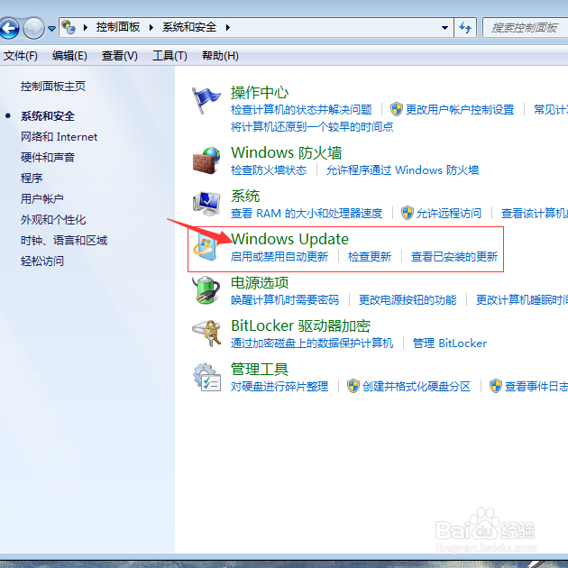
Task: Click 检查计算机的状态并解决问题 link
Action: coord(301,109)
